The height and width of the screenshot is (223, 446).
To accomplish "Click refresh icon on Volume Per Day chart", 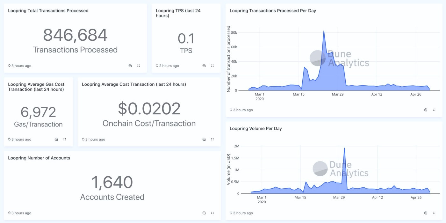I will pos(231,213).
